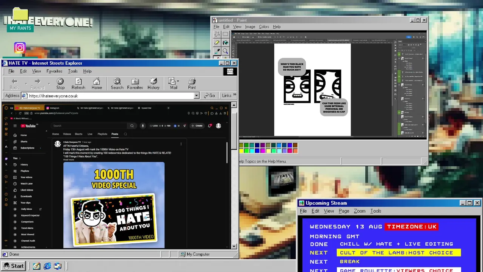Open the Windows Start menu

click(14, 266)
